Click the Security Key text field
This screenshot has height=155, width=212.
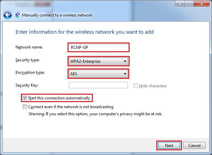(98, 85)
